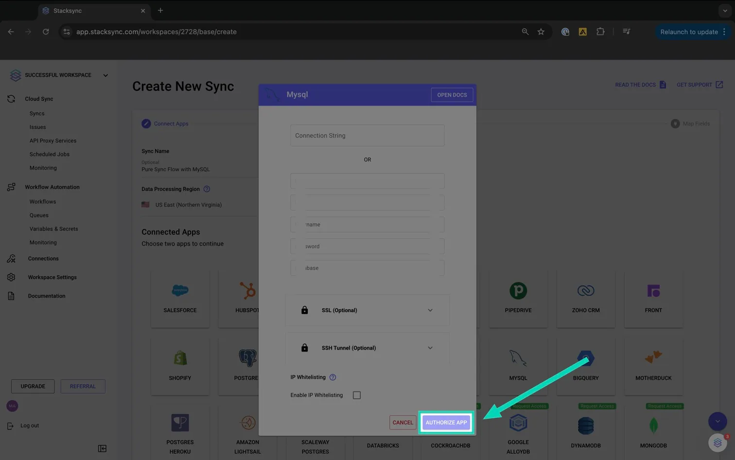Screen dimensions: 735x460
Task: Cancel the Mysql connection dialog
Action: pyautogui.click(x=402, y=423)
